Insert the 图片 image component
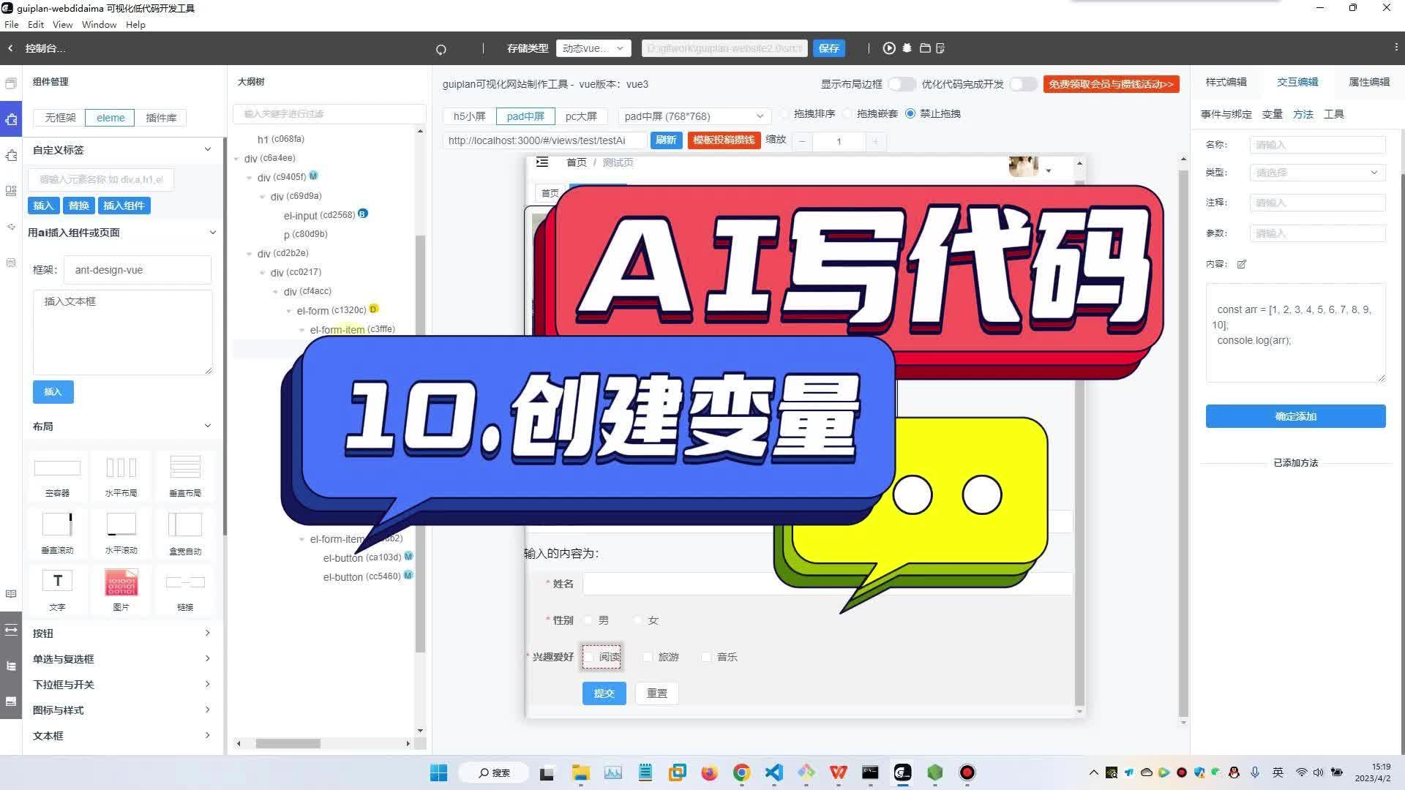This screenshot has width=1405, height=790. (121, 590)
